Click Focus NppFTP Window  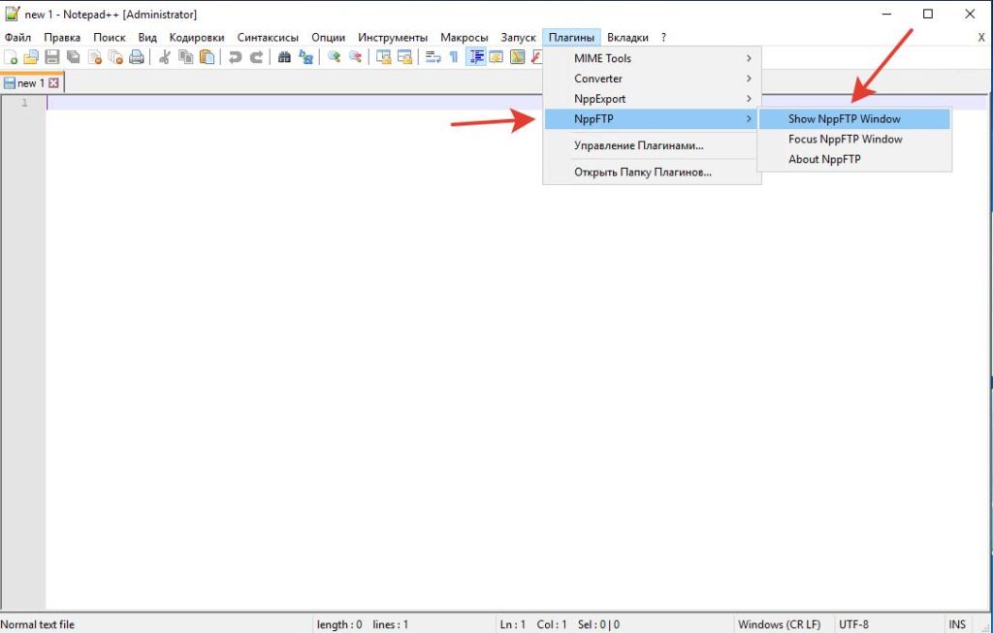(854, 140)
